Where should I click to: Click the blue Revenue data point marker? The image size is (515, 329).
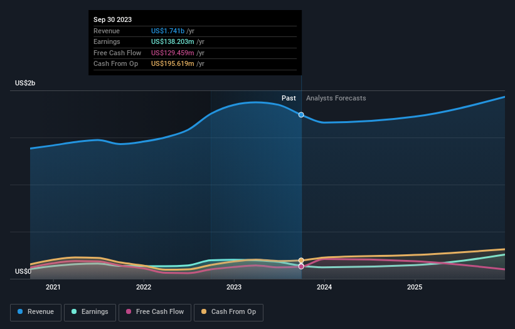click(301, 115)
